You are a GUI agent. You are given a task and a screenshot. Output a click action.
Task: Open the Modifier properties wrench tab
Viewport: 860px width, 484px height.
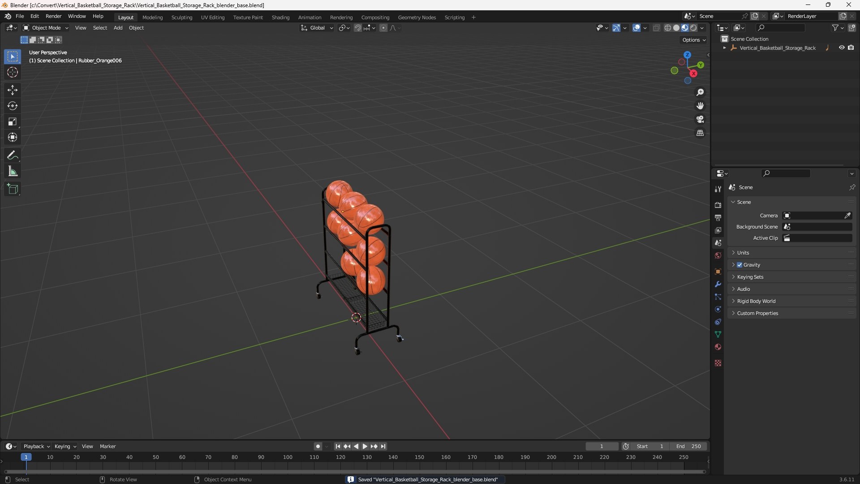coord(718,284)
